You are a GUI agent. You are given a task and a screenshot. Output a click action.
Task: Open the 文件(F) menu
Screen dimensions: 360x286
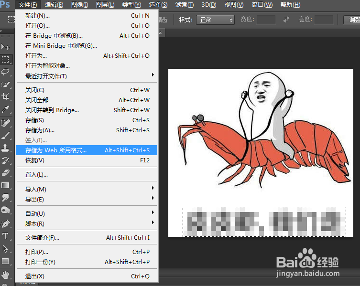click(28, 5)
